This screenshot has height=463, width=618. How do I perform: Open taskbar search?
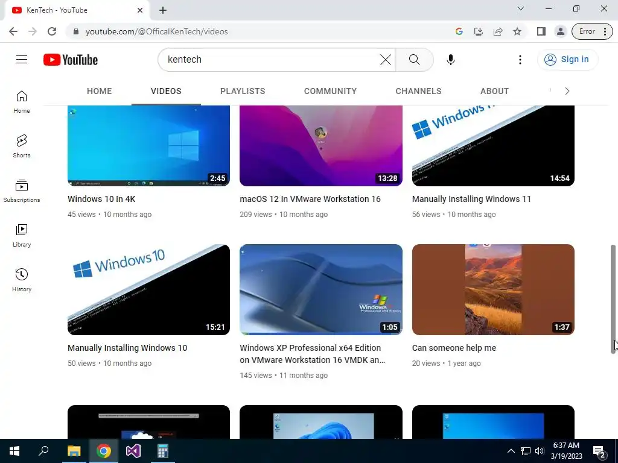43,451
